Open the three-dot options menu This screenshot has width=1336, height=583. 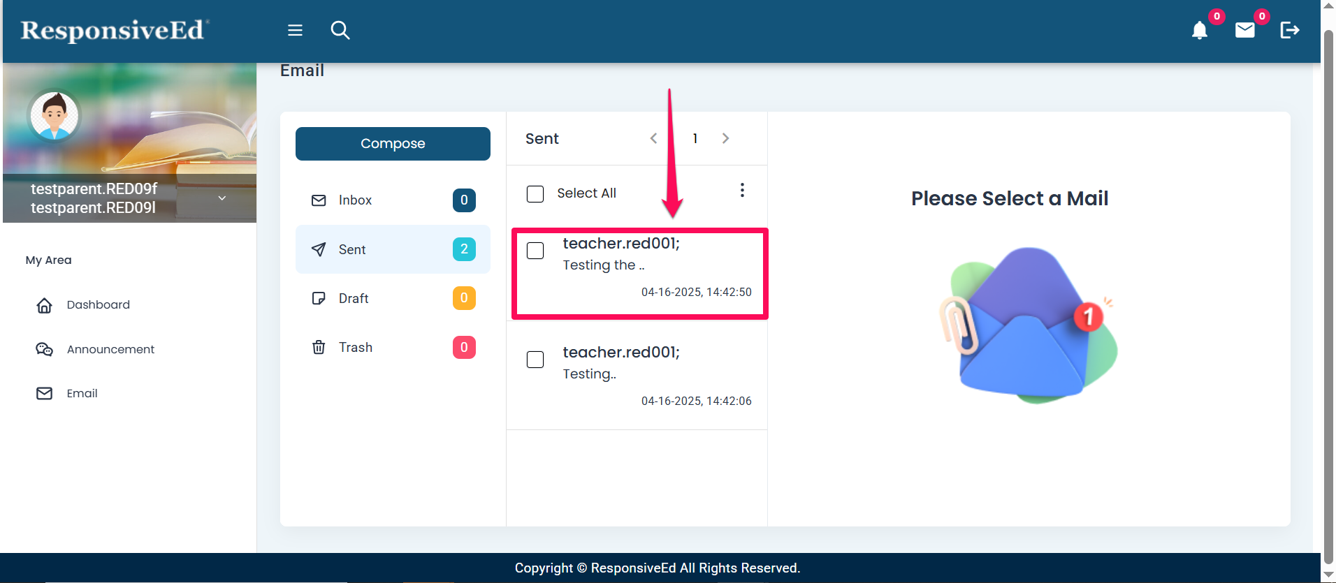pos(742,191)
